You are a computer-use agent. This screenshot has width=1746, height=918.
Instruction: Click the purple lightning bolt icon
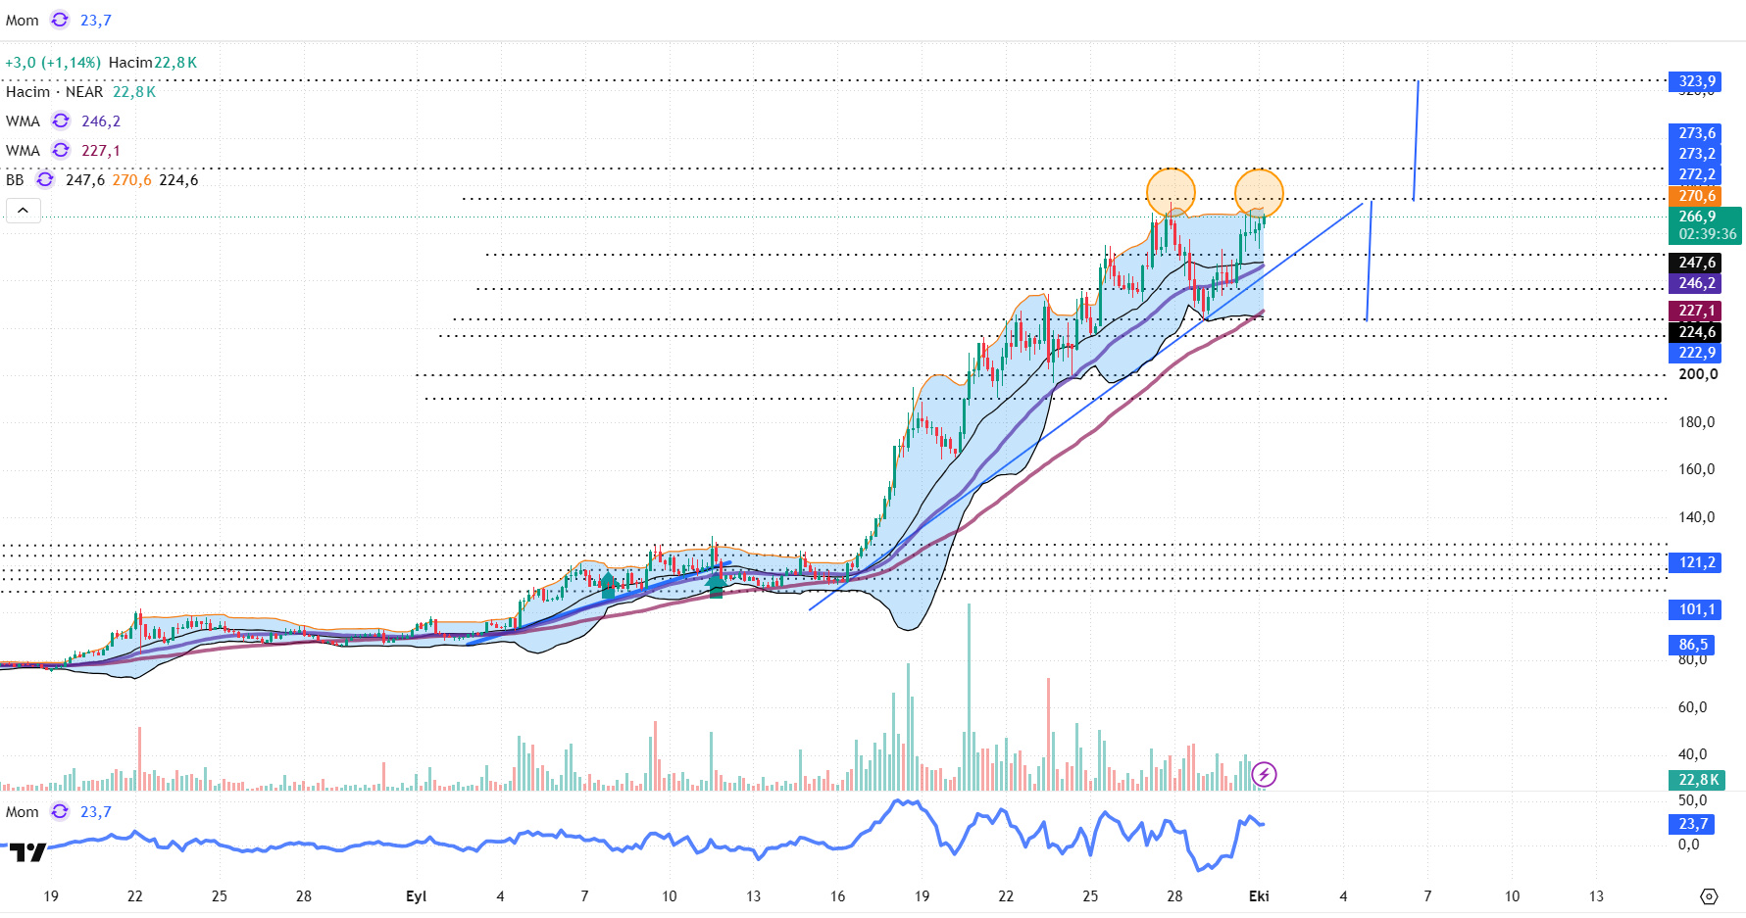[1265, 775]
